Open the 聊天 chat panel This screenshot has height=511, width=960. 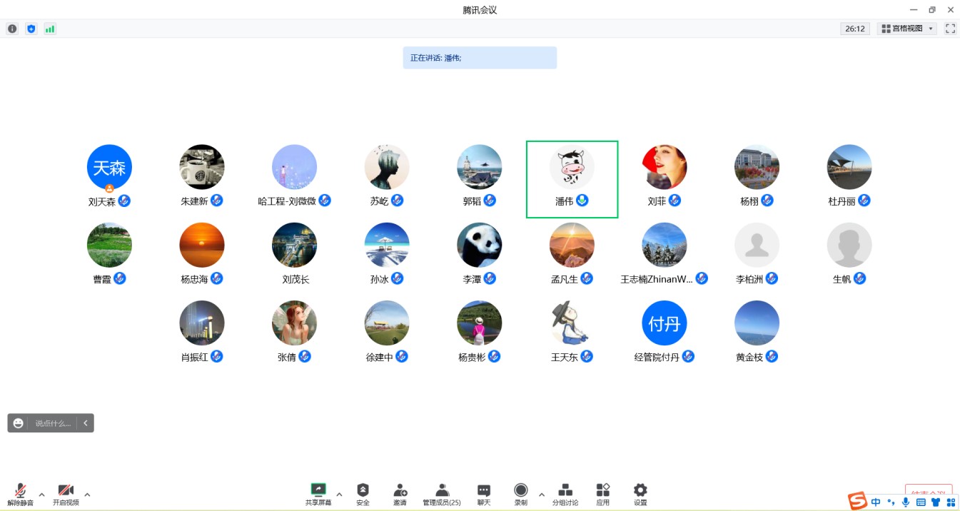coord(484,493)
